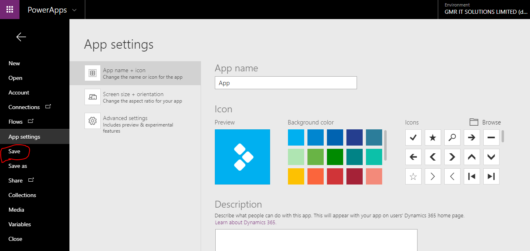The width and height of the screenshot is (530, 251).
Task: Choose the dark green background color
Action: [x=335, y=157]
